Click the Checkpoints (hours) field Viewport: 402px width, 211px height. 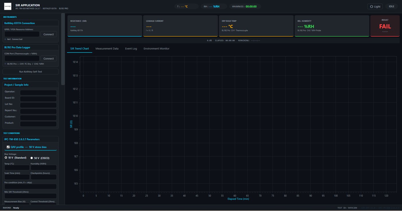(x=44, y=177)
